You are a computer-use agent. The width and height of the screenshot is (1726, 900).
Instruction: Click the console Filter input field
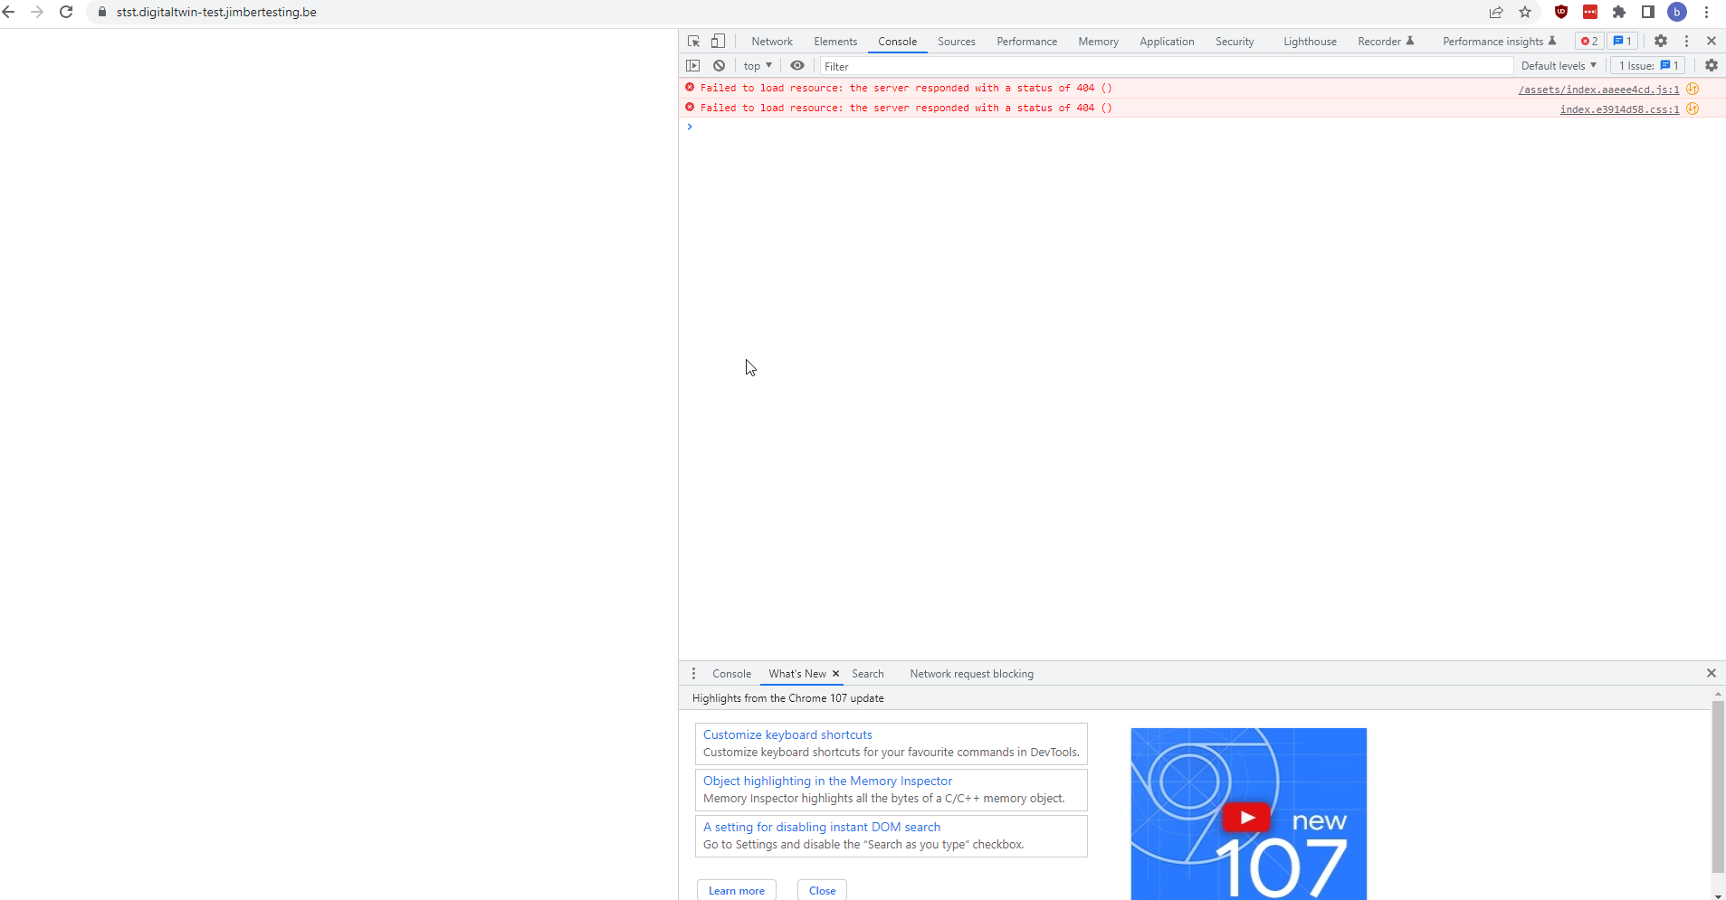pyautogui.click(x=996, y=65)
